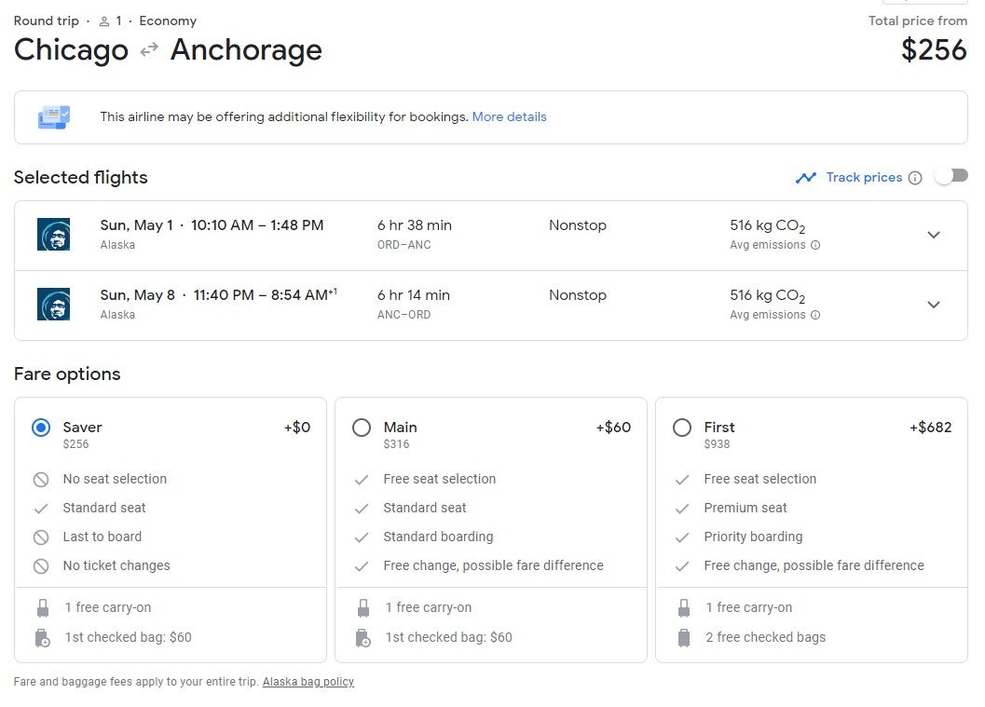Click the First +$682 price difference
The height and width of the screenshot is (707, 985).
930,427
